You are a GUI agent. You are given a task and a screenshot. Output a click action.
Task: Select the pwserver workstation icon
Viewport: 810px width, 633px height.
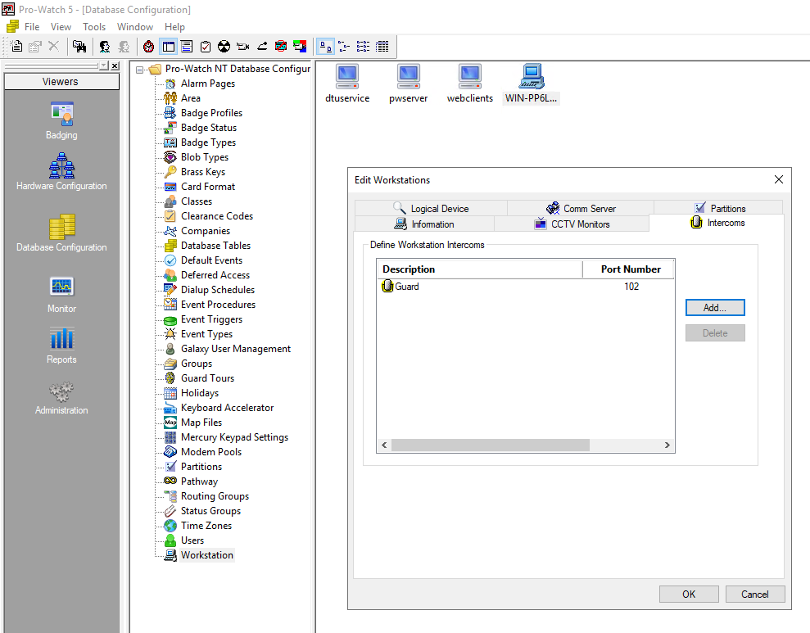(x=409, y=83)
